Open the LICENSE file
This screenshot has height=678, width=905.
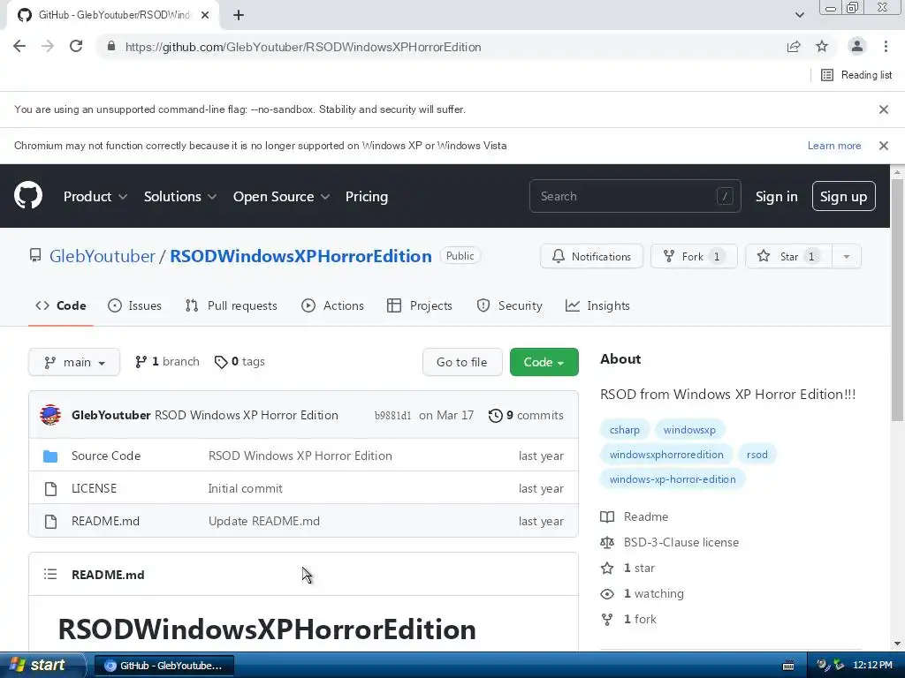94,488
